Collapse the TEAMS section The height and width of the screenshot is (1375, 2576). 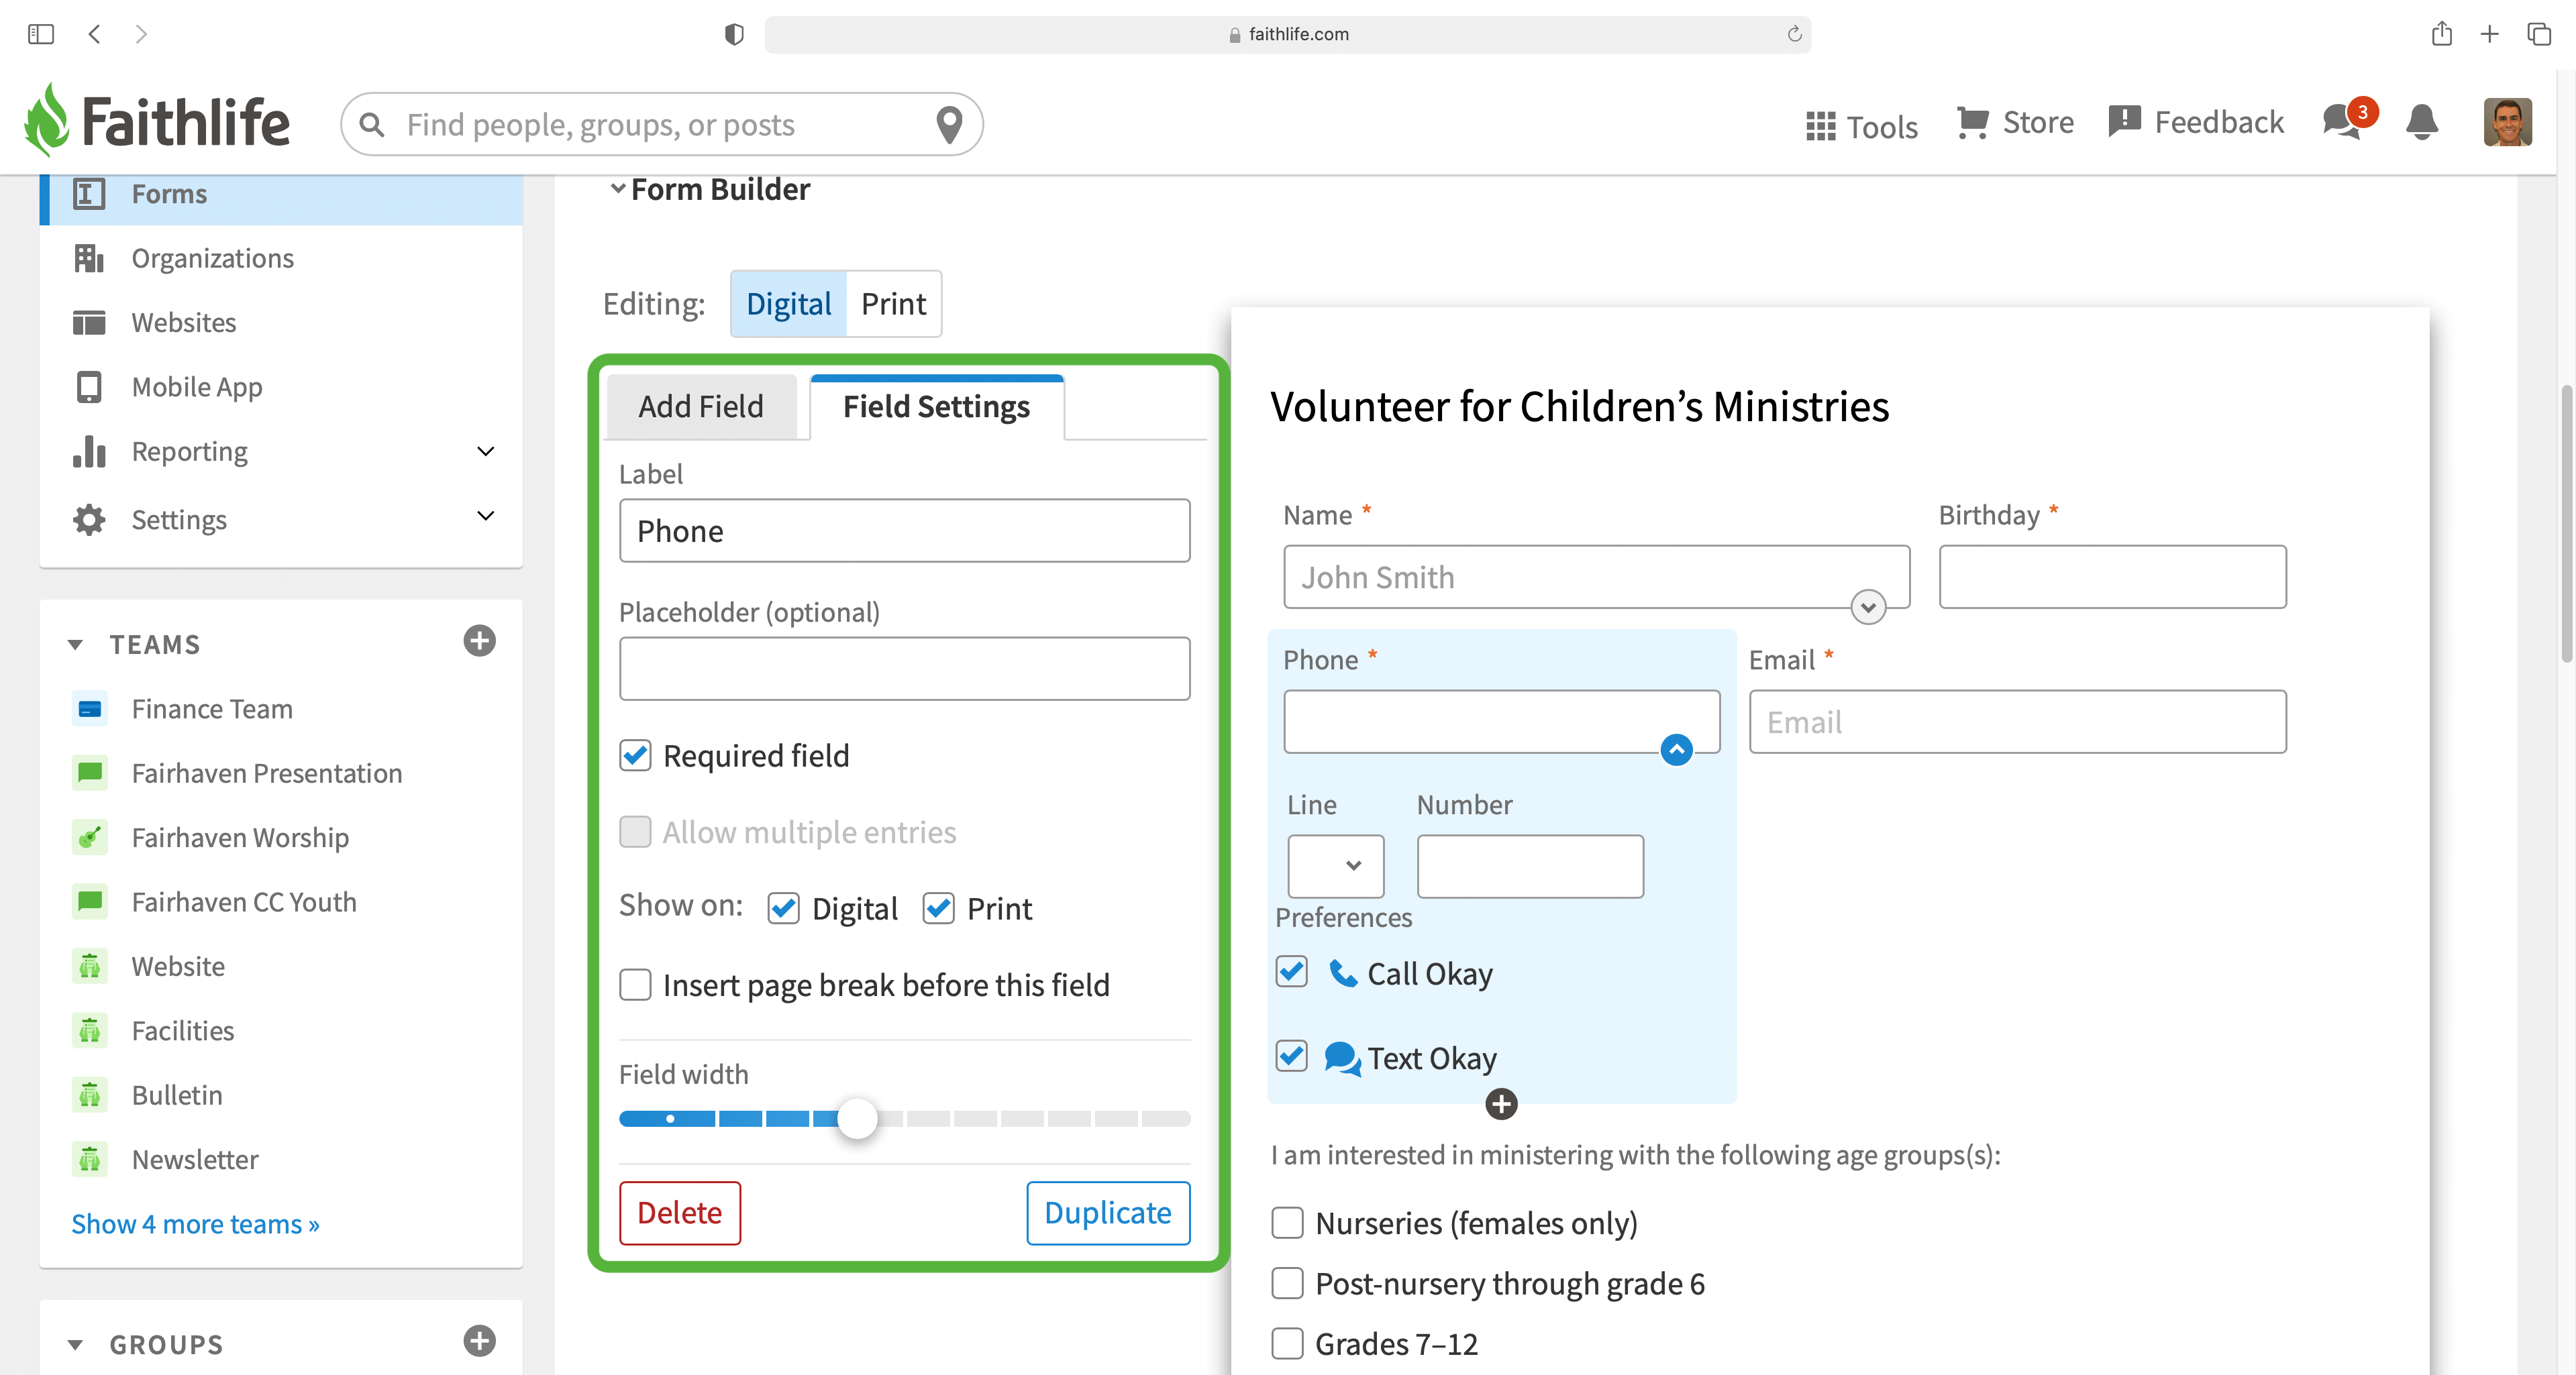(75, 645)
